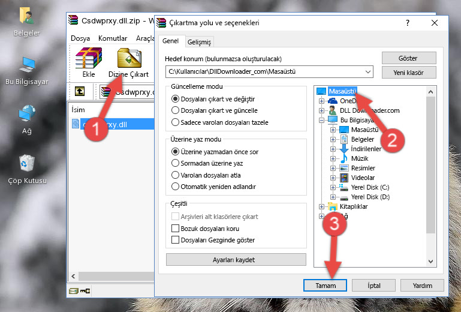Open the Dosya menu in WinRAR
This screenshot has height=312, width=461.
tap(80, 38)
